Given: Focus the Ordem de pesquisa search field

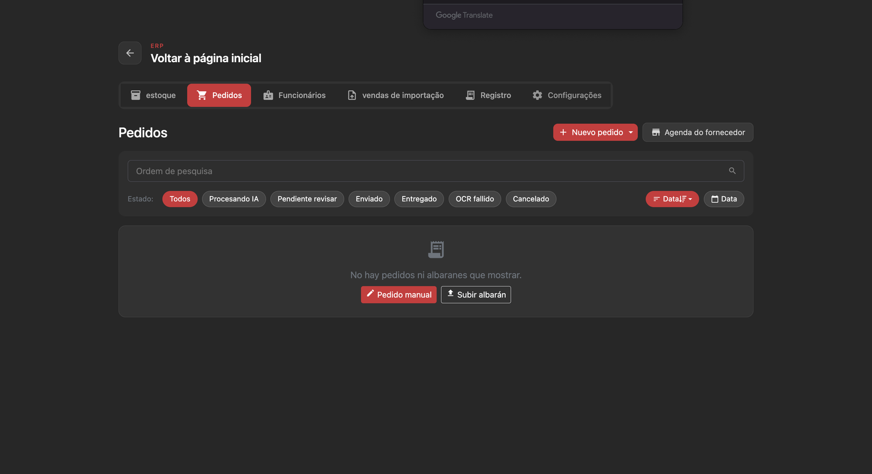Looking at the screenshot, I should pos(436,171).
